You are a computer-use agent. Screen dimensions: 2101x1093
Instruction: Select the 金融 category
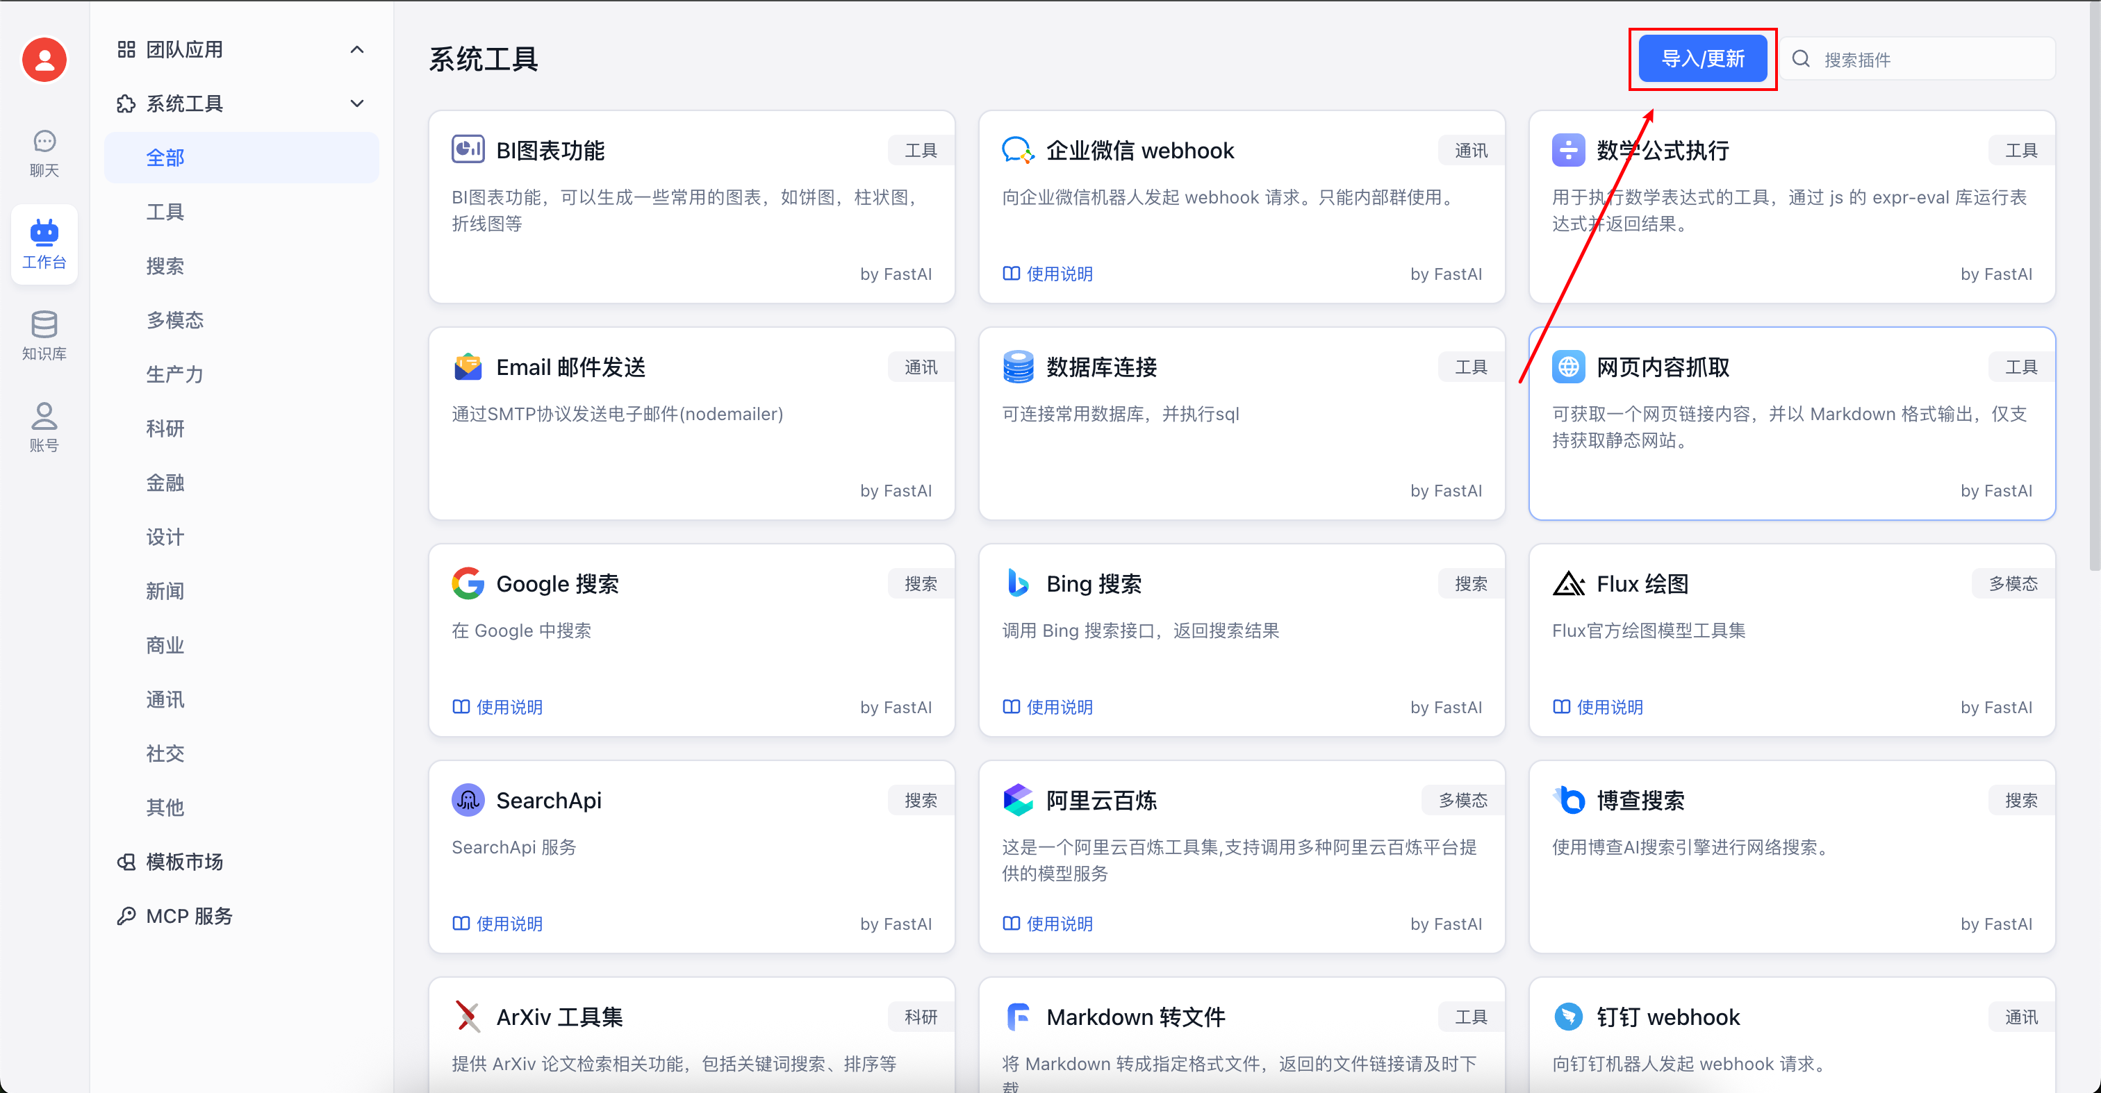[242, 483]
